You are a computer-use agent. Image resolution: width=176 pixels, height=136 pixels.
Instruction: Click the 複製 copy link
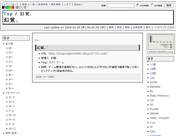(127, 27)
